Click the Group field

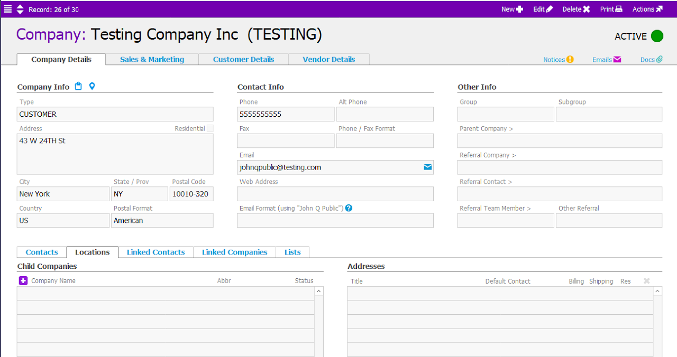[506, 114]
